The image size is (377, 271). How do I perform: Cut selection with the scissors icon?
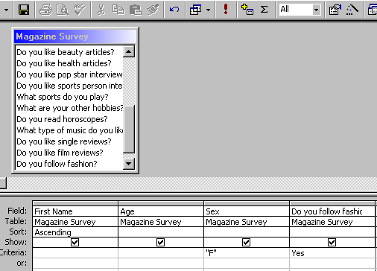tap(101, 10)
